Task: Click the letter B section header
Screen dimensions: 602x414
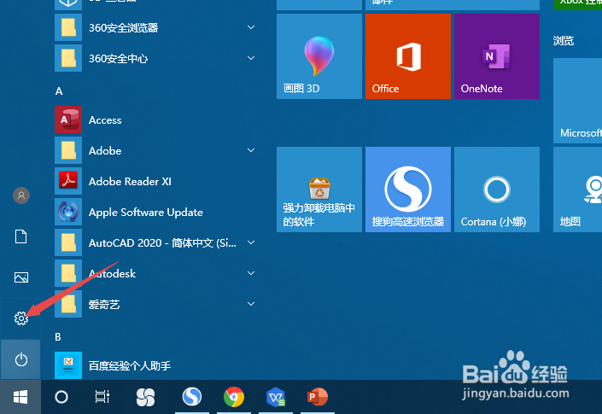Action: pos(58,337)
